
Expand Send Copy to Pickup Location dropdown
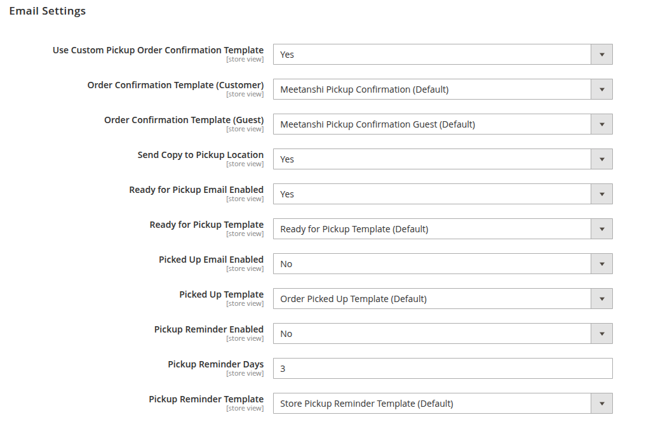click(443, 159)
